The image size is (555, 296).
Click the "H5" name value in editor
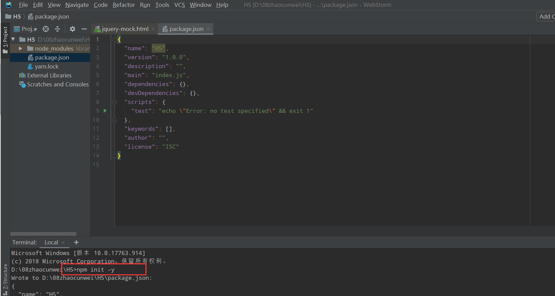tap(159, 49)
